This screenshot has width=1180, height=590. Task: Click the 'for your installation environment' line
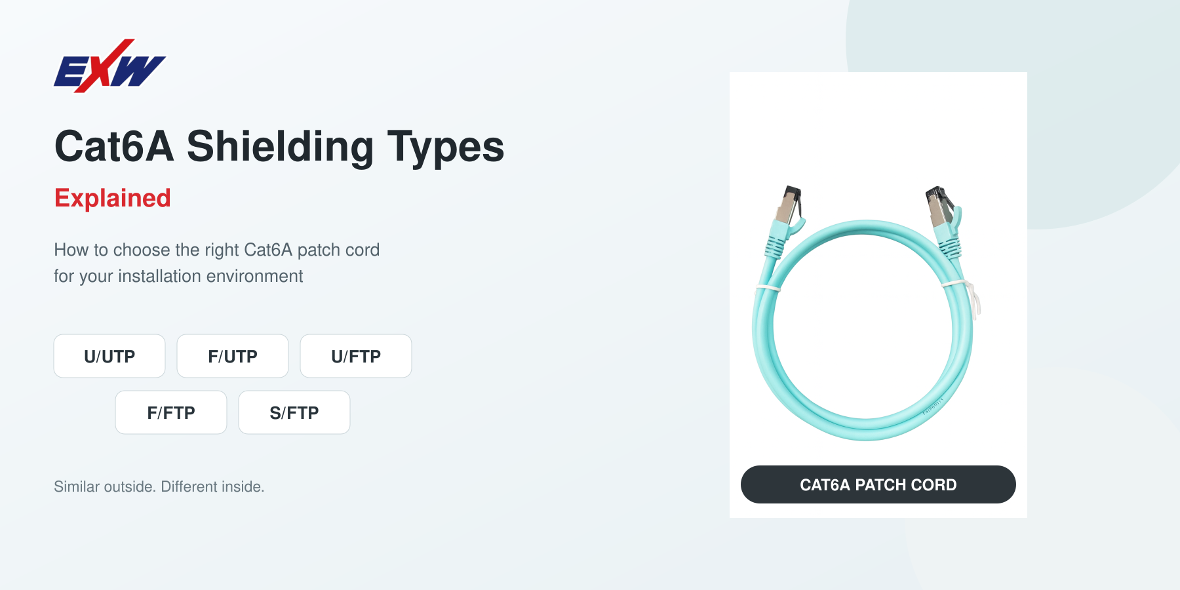click(x=178, y=276)
